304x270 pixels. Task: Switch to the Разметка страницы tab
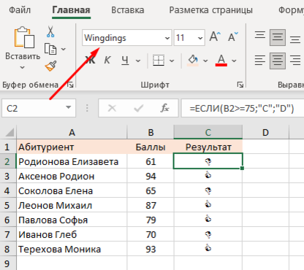pos(211,10)
